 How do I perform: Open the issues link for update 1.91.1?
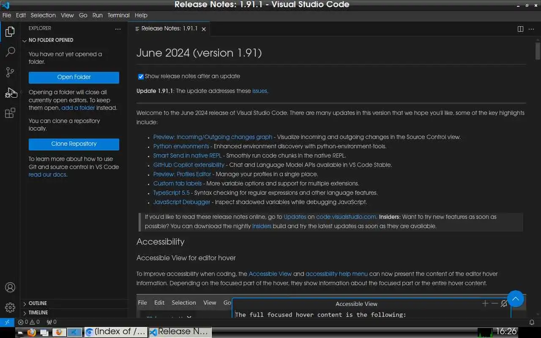(260, 91)
